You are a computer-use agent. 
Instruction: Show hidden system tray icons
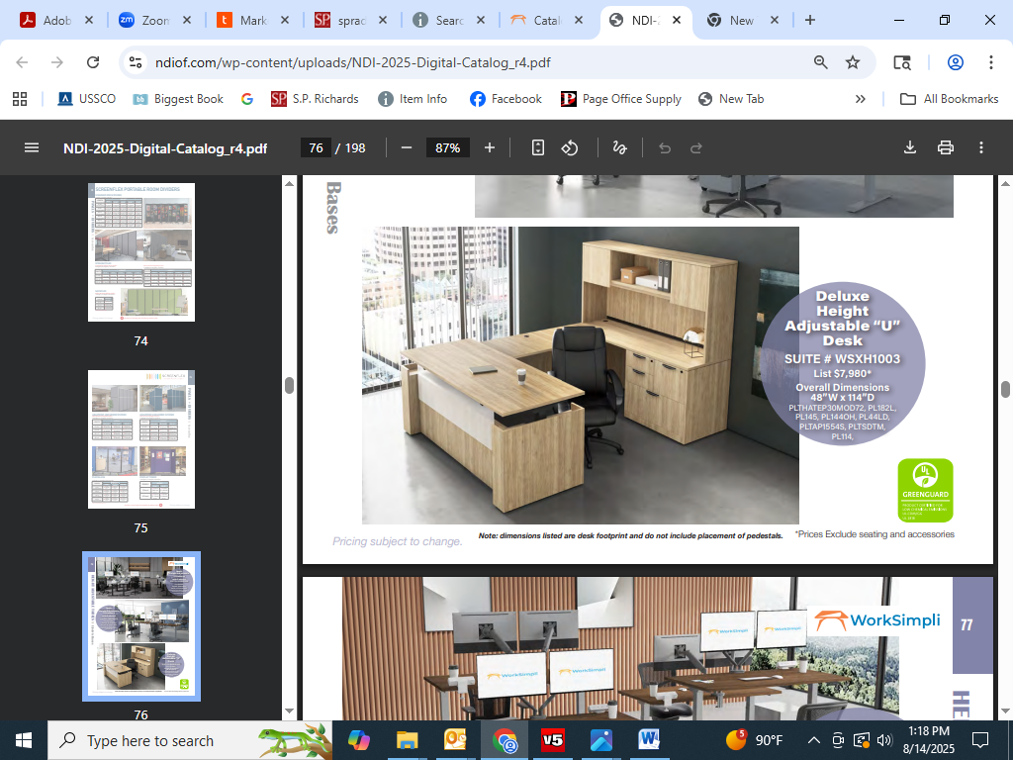(814, 740)
